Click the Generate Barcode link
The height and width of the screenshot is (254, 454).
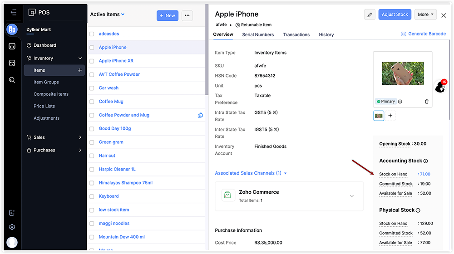click(x=427, y=34)
